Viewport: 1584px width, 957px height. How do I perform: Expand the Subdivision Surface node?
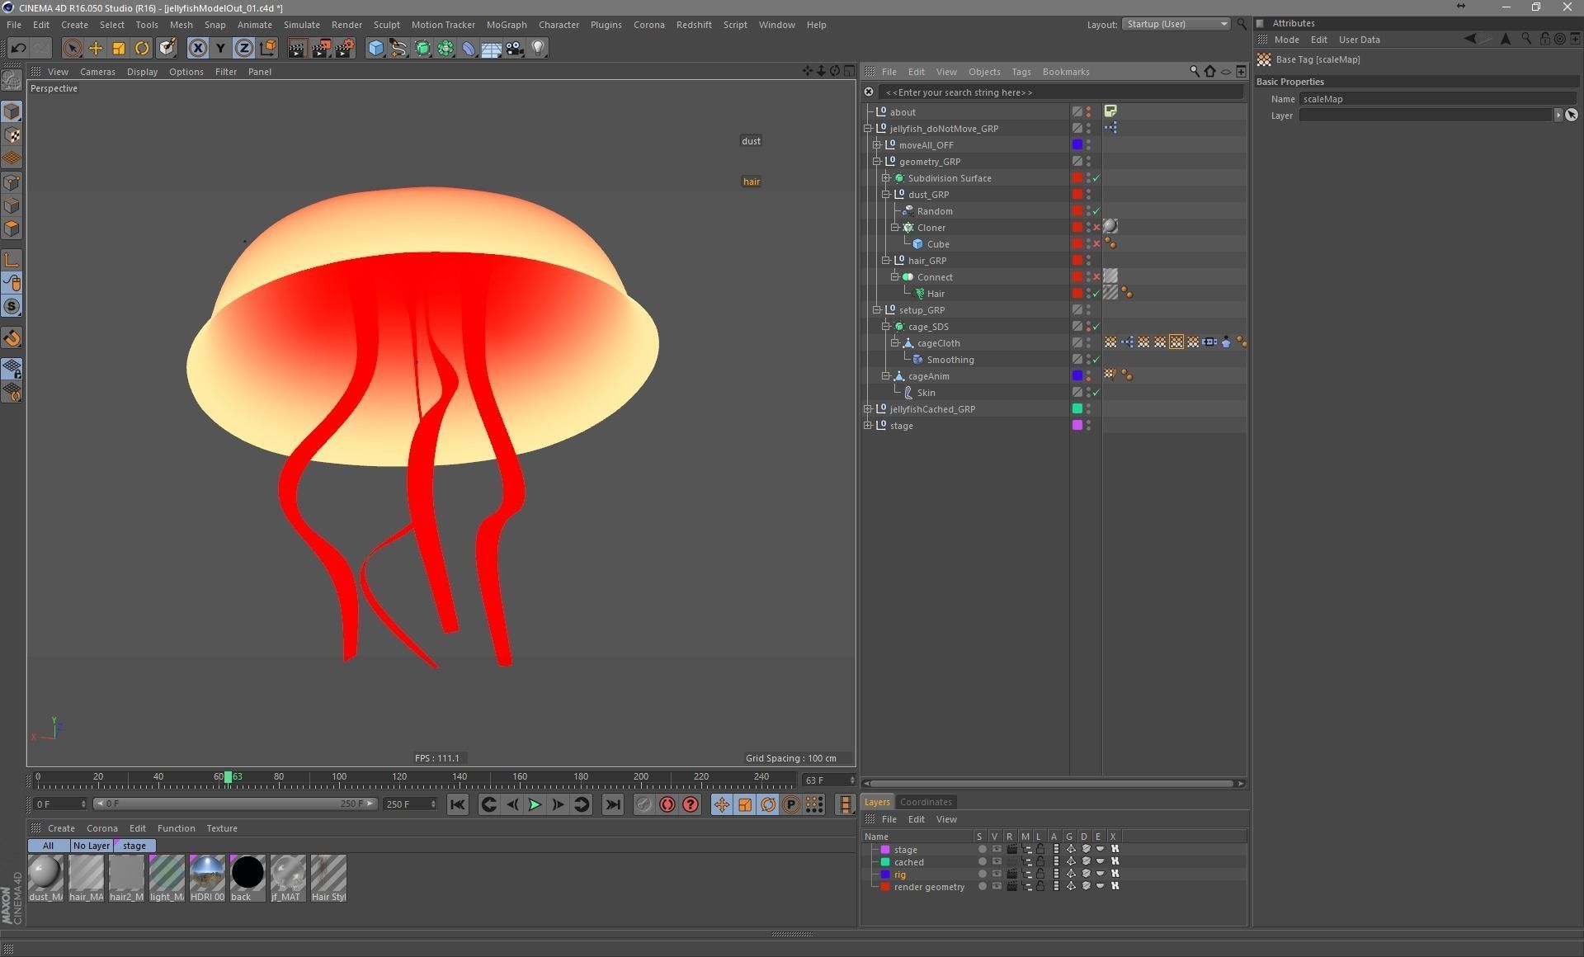click(886, 178)
